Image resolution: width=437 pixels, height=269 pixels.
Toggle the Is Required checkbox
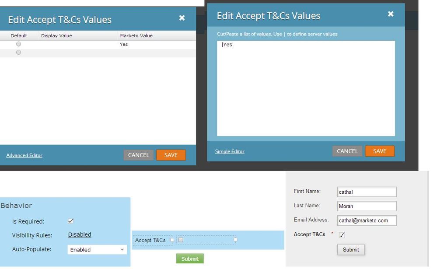[x=71, y=221]
